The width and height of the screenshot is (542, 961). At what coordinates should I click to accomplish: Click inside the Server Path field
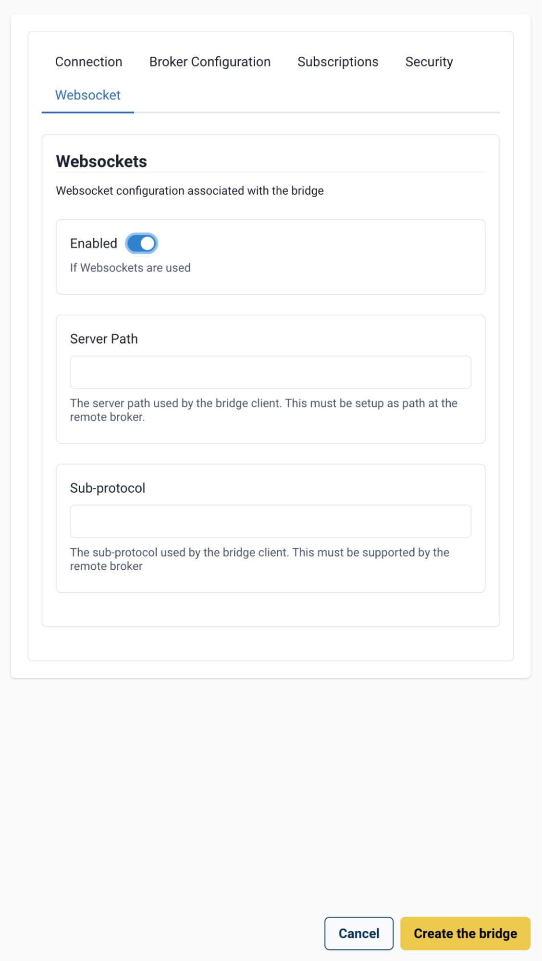[x=271, y=372]
